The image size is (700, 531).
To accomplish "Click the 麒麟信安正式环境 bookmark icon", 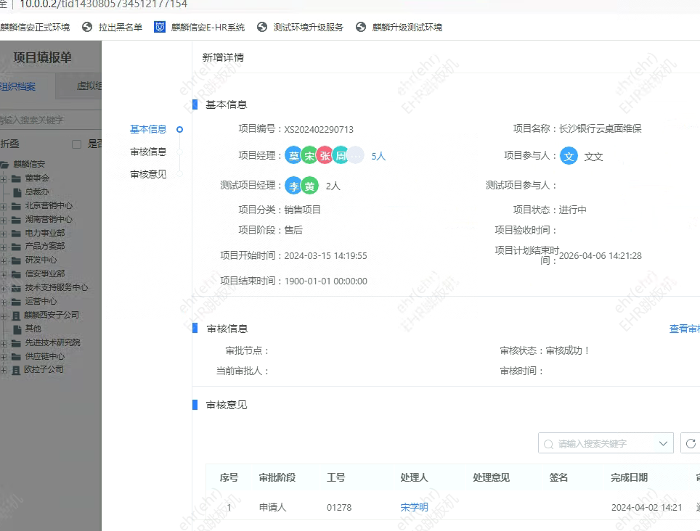I will (x=3, y=28).
